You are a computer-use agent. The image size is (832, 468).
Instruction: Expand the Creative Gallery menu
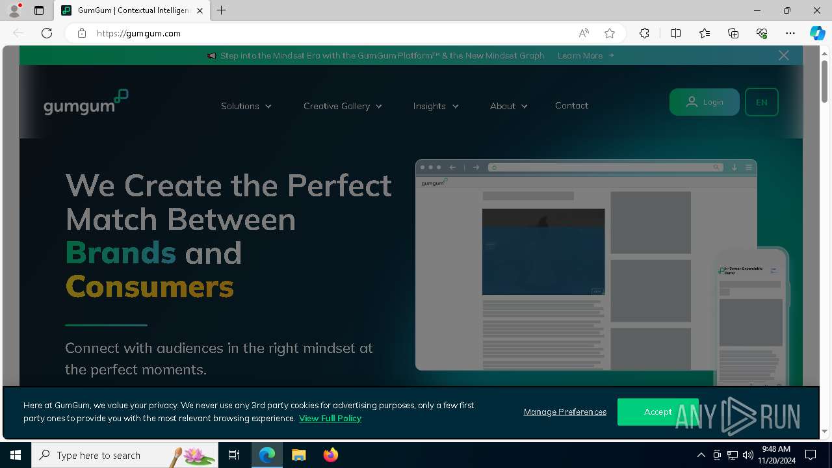pos(343,106)
